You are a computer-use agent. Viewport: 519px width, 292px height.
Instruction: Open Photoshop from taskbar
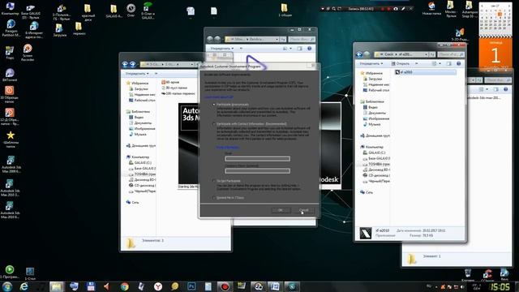(x=191, y=286)
